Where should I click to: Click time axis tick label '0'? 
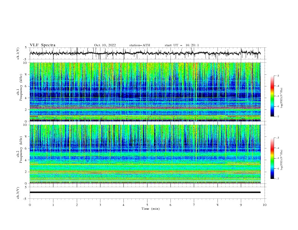30,205
